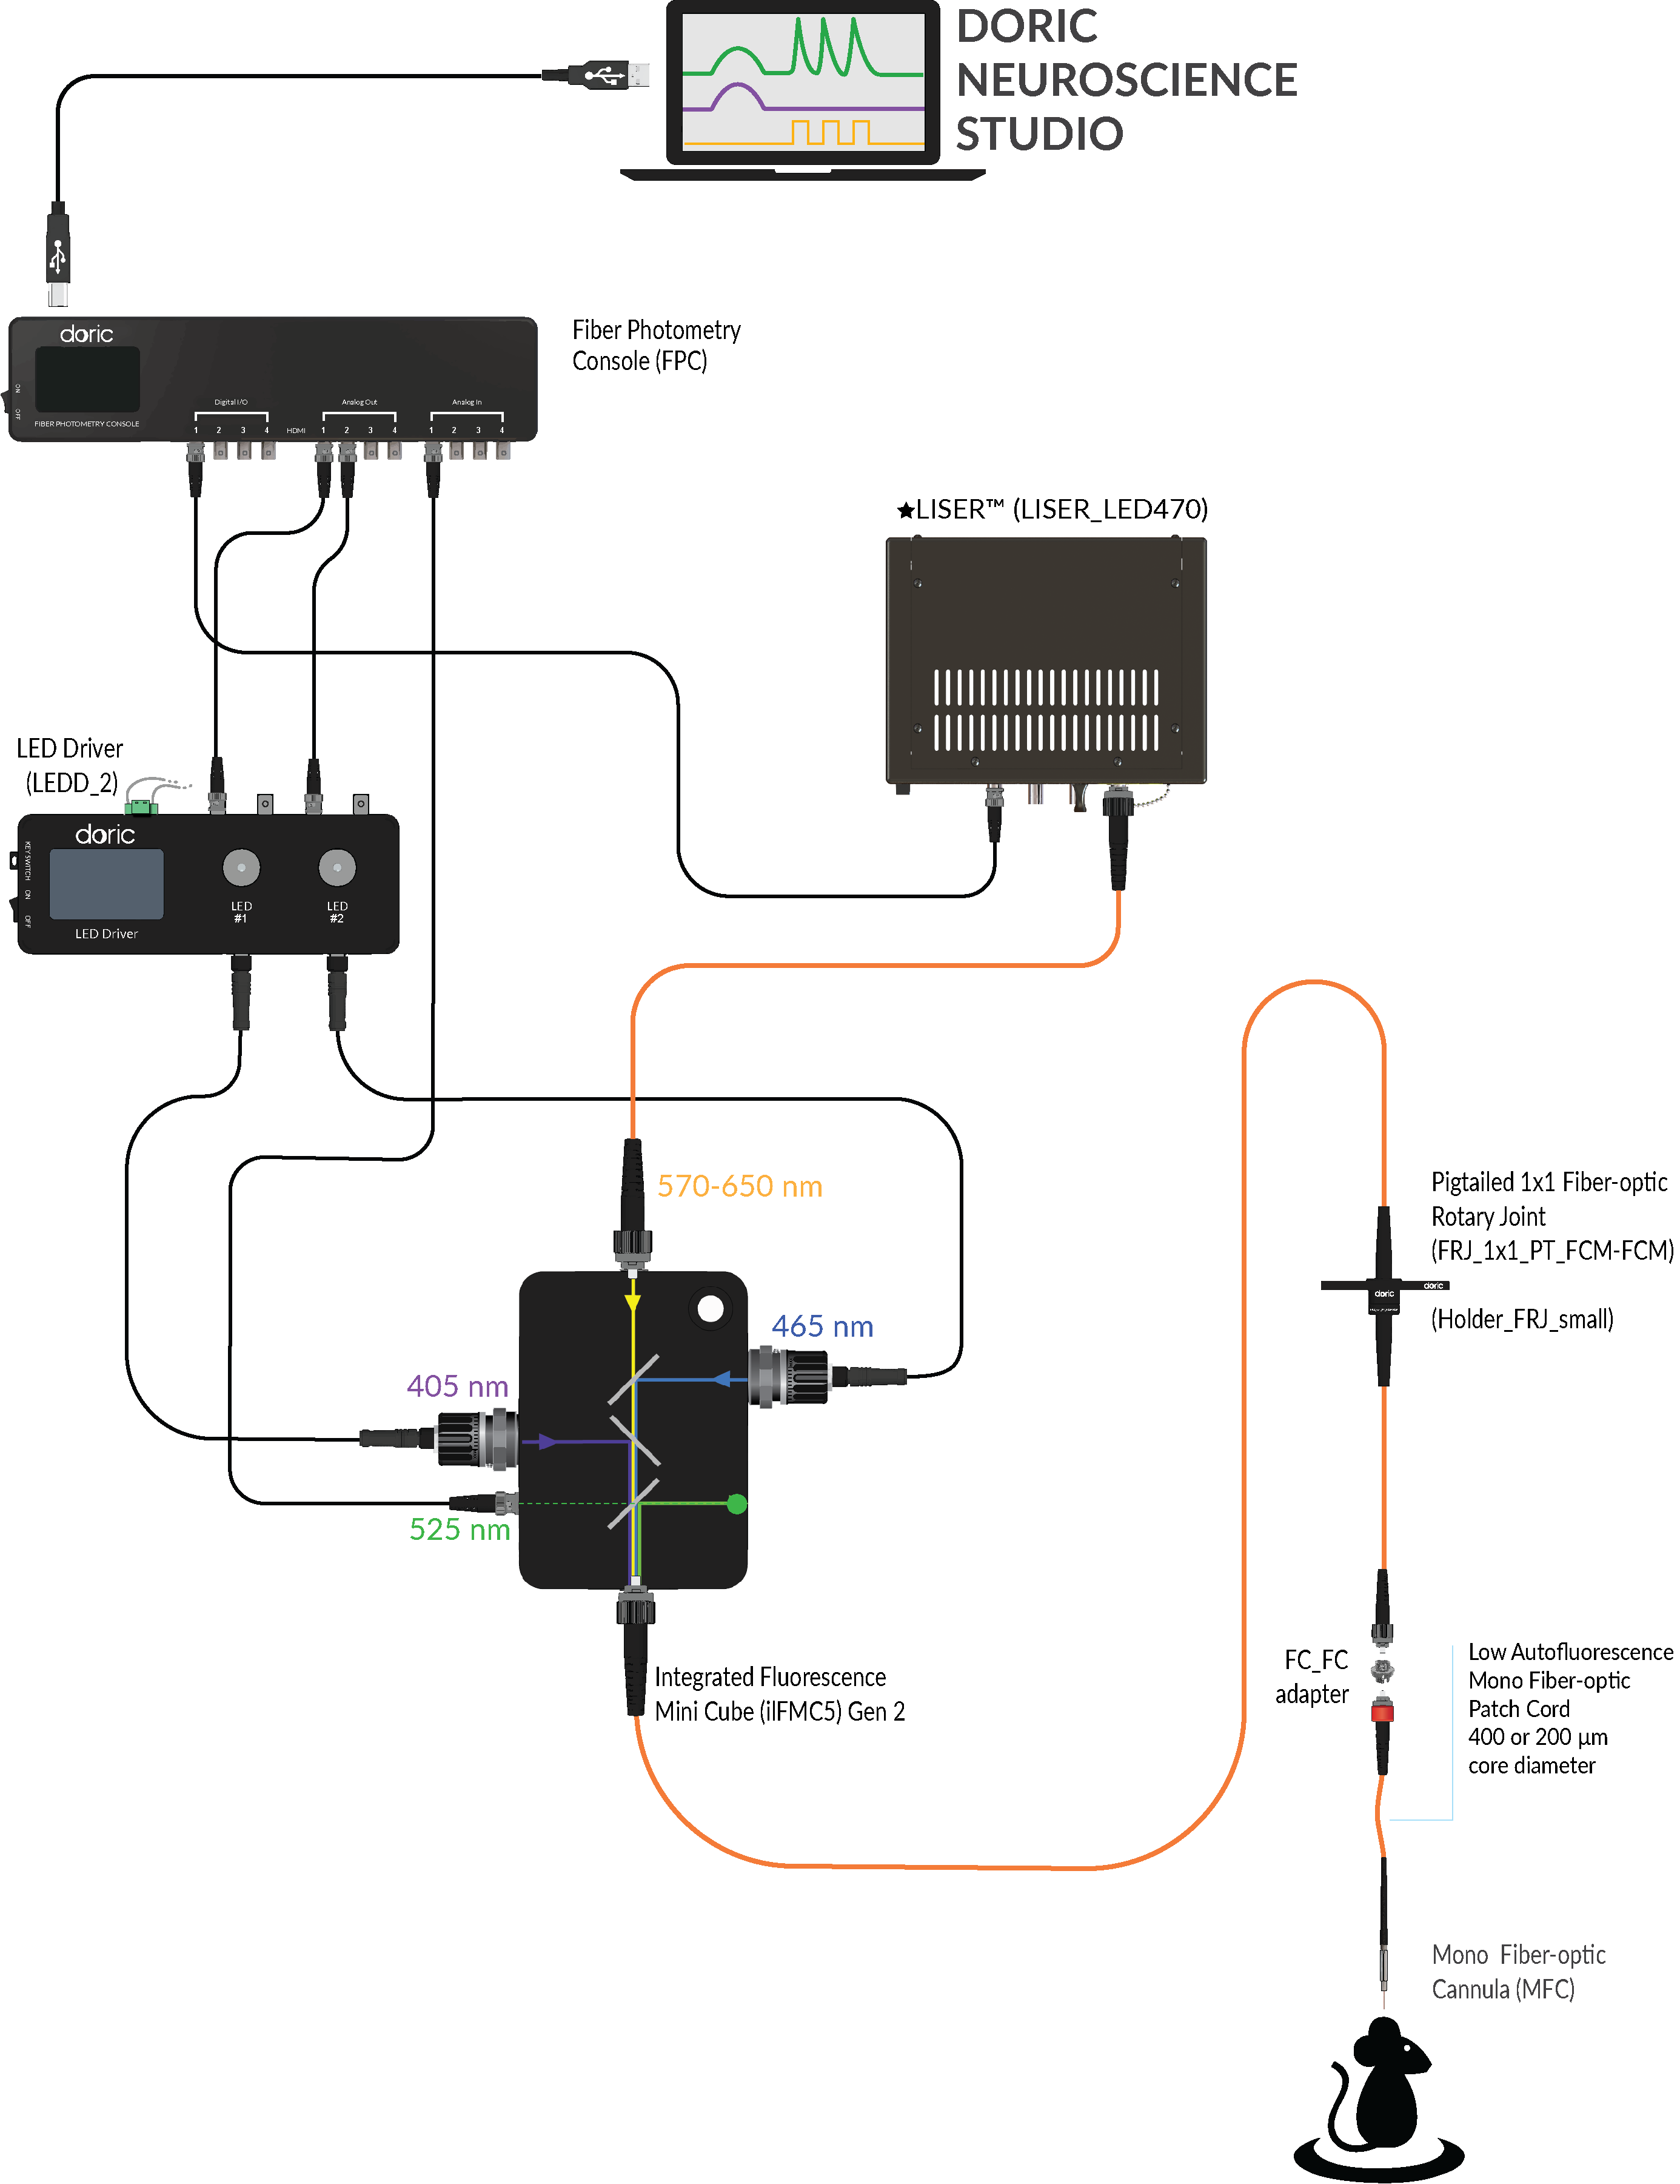Screen dimensions: 1680x2184
Task: Click the 570-650 nm wavelength label
Action: [740, 1186]
